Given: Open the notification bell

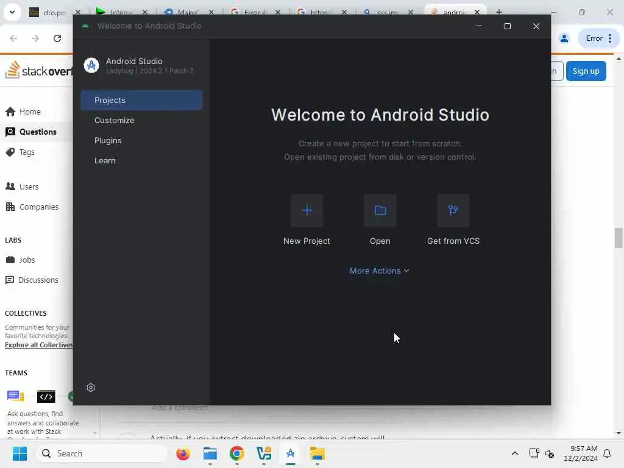Looking at the screenshot, I should [607, 453].
